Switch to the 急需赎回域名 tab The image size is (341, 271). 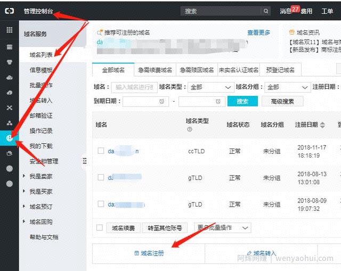pyautogui.click(x=197, y=70)
